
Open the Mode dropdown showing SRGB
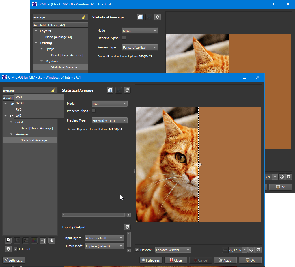coord(140,31)
